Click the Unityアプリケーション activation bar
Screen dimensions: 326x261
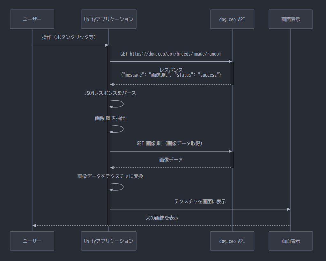(108, 134)
